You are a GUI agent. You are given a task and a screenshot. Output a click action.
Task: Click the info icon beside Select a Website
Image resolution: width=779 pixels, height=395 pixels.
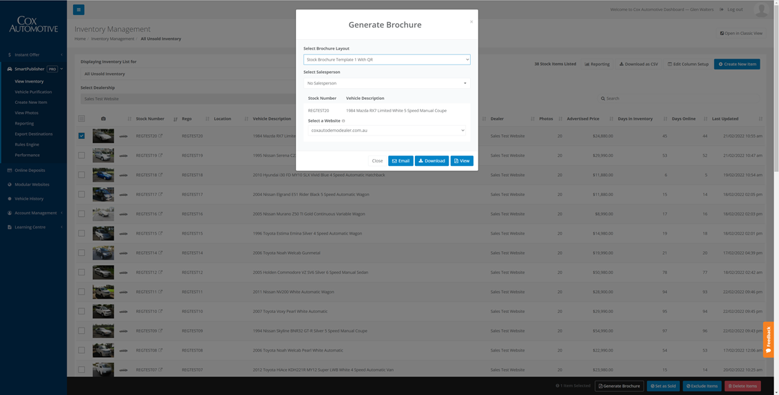(343, 120)
